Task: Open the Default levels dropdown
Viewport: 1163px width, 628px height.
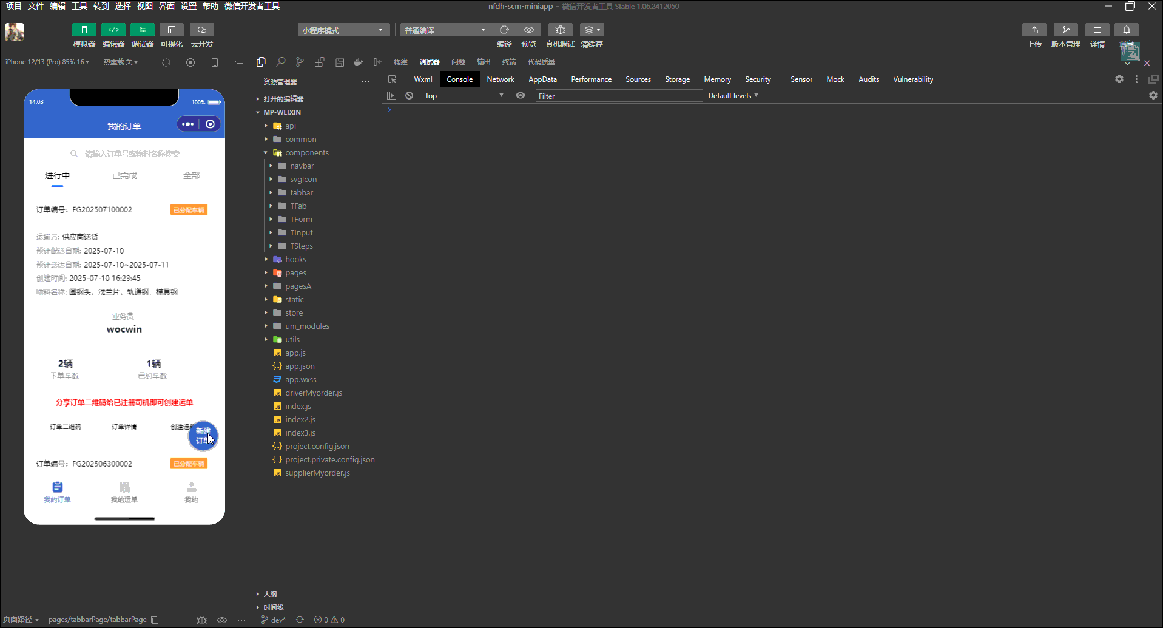Action: tap(733, 96)
